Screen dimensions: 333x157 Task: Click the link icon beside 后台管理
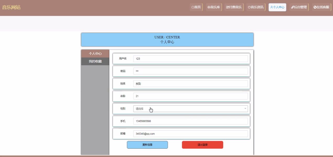click(x=292, y=7)
